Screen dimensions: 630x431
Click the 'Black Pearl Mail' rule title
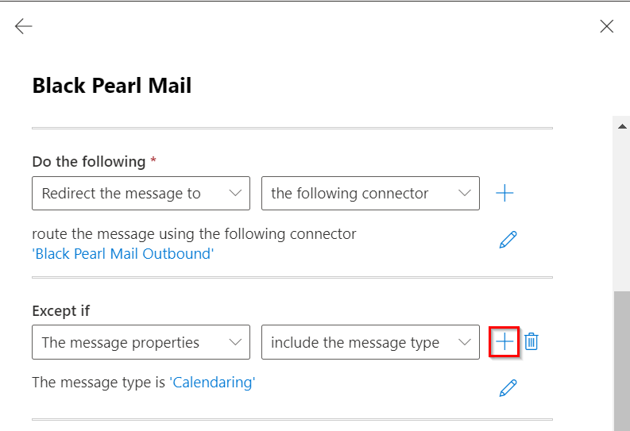click(x=112, y=86)
